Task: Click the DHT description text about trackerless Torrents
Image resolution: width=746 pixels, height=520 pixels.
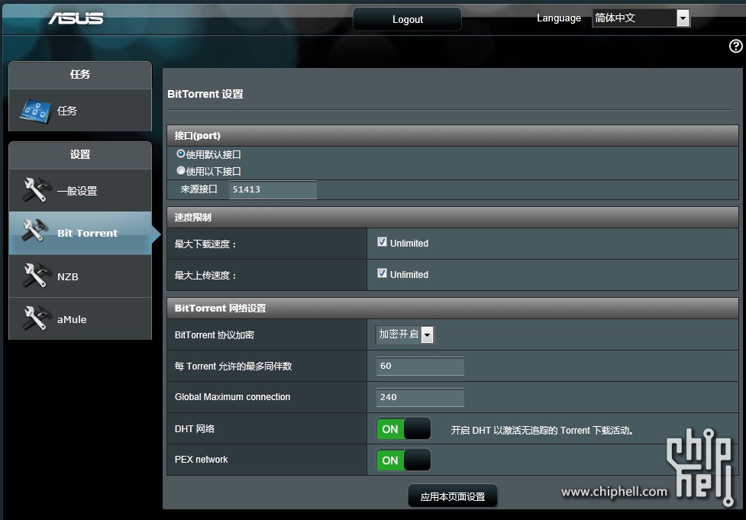Action: point(542,431)
